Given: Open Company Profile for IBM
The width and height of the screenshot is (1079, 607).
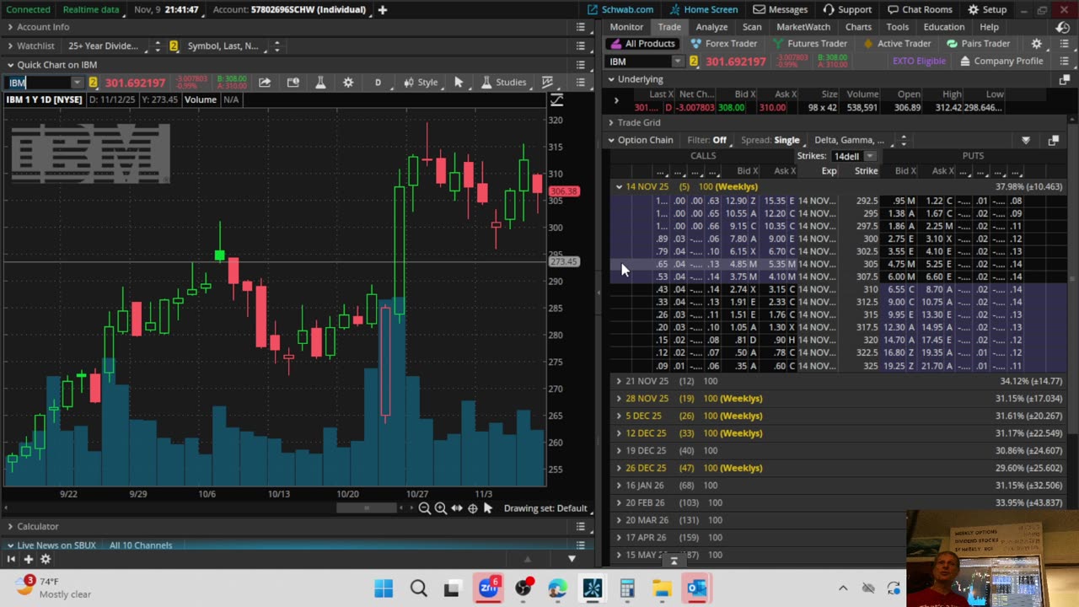Looking at the screenshot, I should 1001,62.
